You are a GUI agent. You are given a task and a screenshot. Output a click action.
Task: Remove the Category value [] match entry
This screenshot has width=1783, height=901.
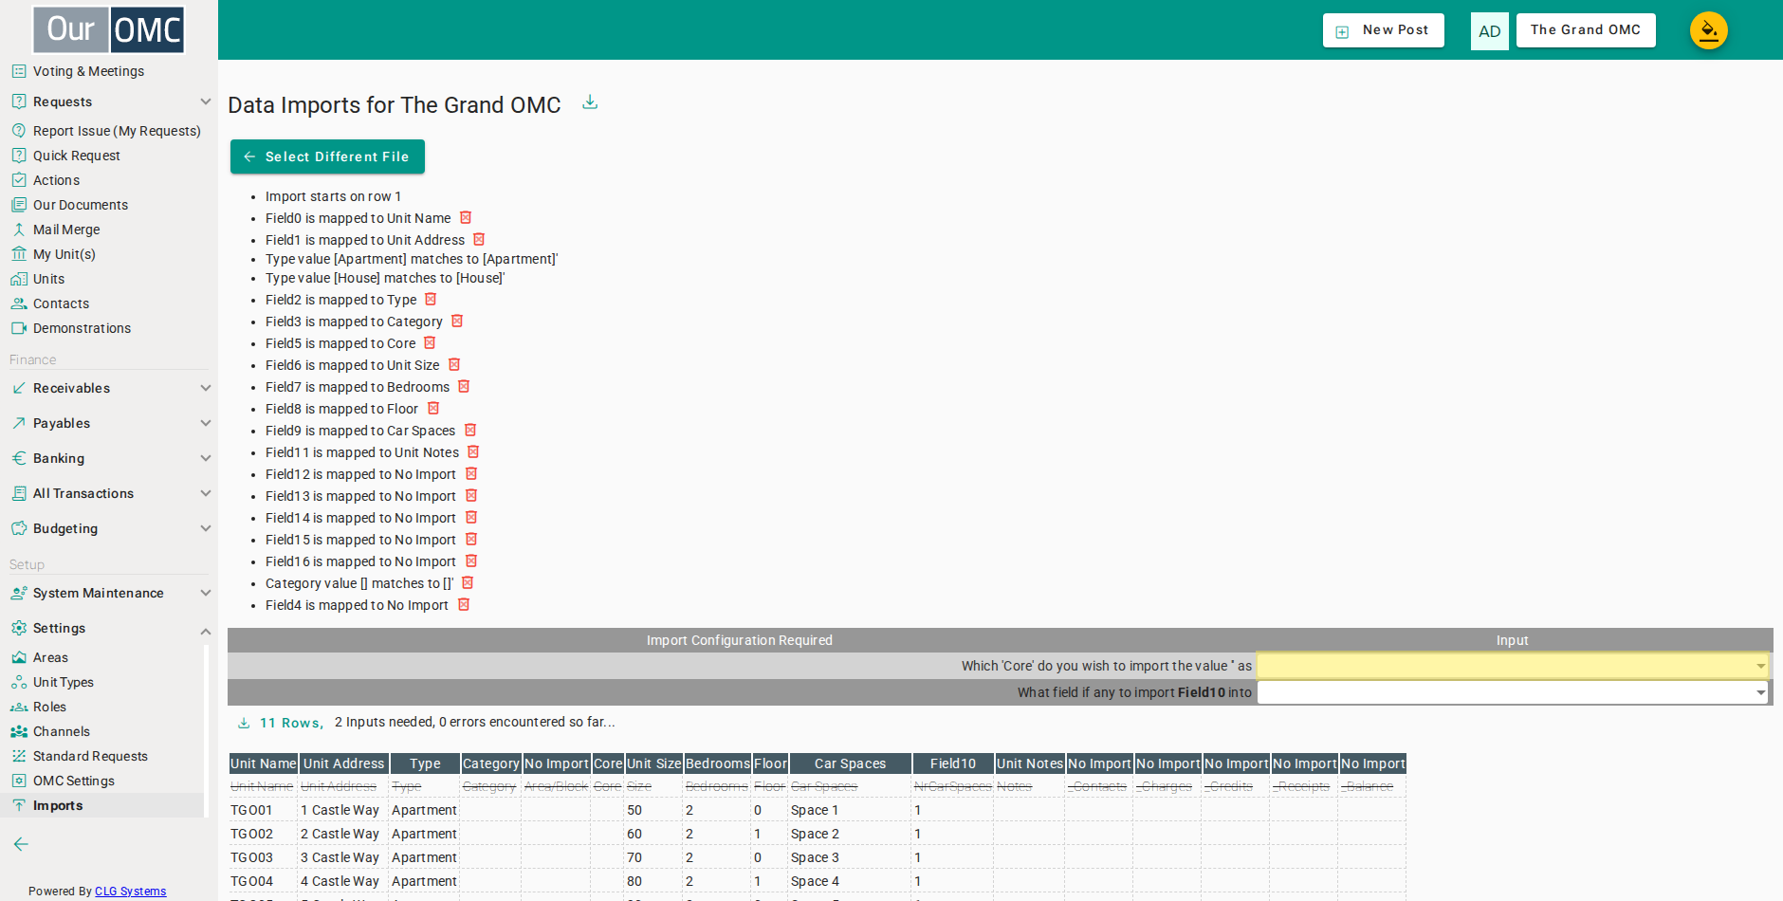468,583
